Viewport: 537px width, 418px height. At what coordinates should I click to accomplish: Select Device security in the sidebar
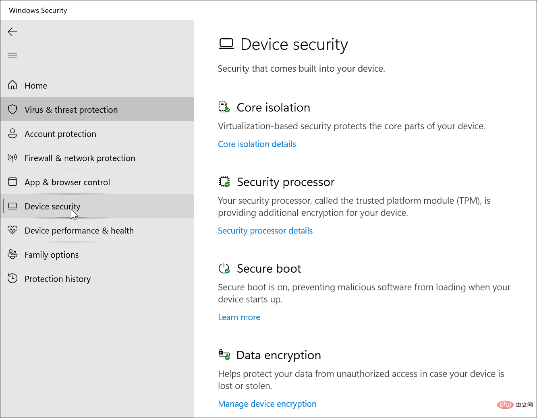point(52,206)
